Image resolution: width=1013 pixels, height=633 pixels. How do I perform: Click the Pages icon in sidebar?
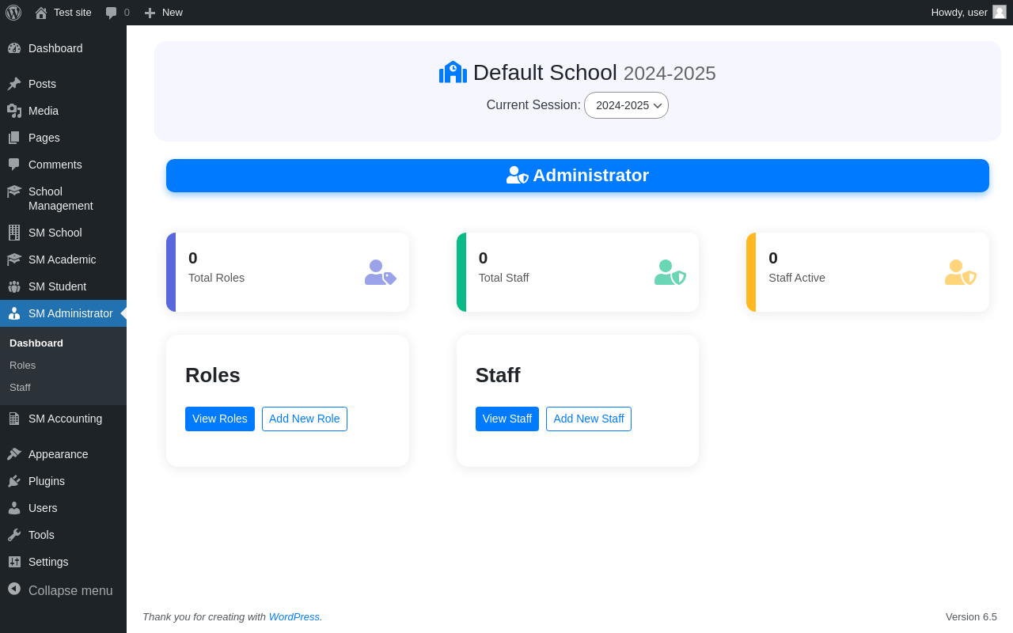point(14,138)
